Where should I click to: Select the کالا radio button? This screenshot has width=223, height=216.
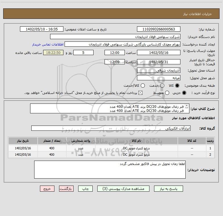[x=177, y=86]
